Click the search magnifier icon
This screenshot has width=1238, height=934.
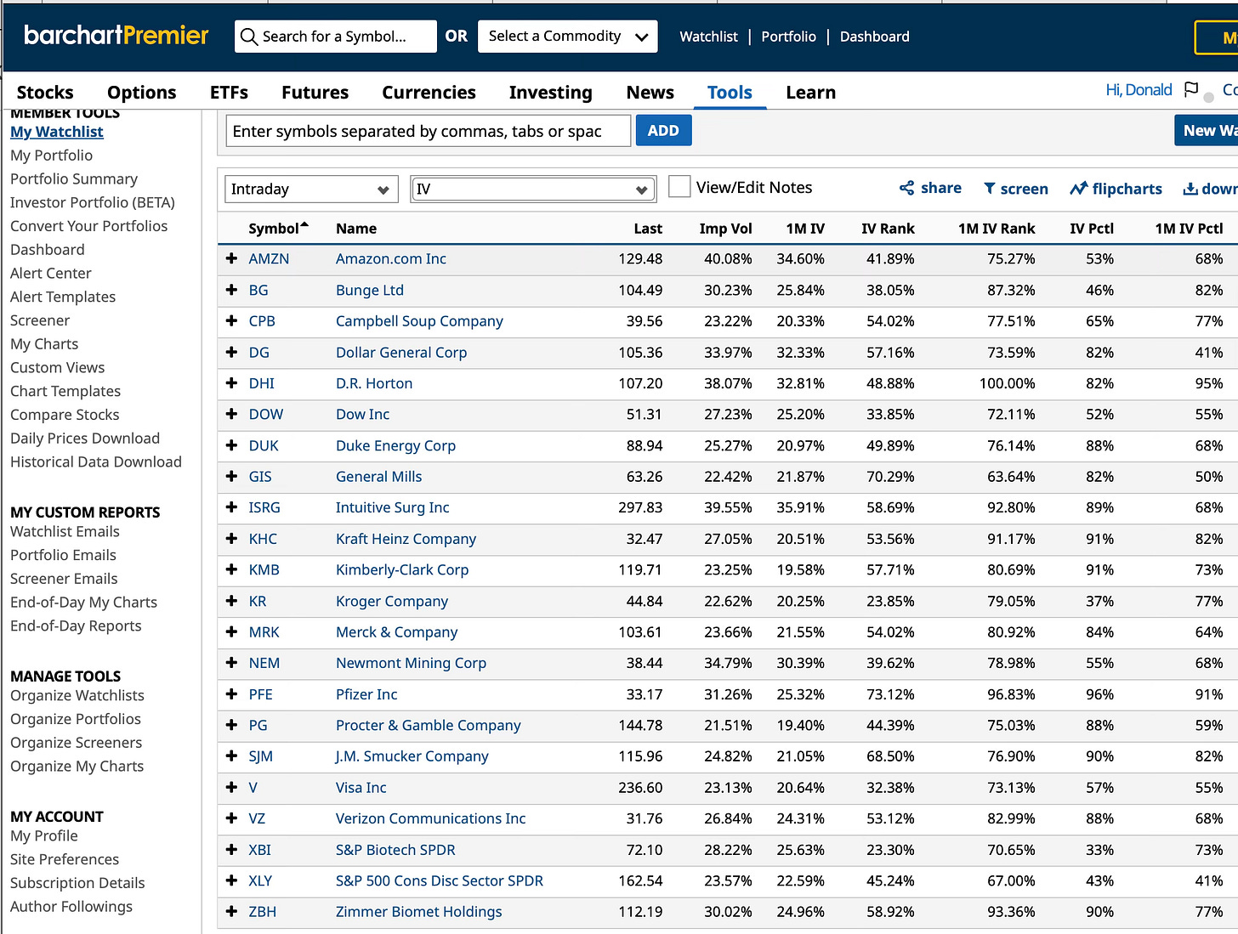click(248, 37)
